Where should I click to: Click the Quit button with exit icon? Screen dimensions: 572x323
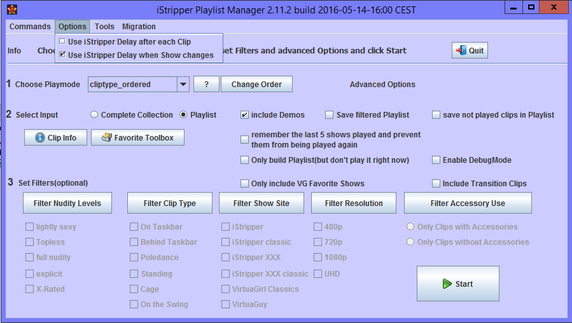tap(470, 51)
